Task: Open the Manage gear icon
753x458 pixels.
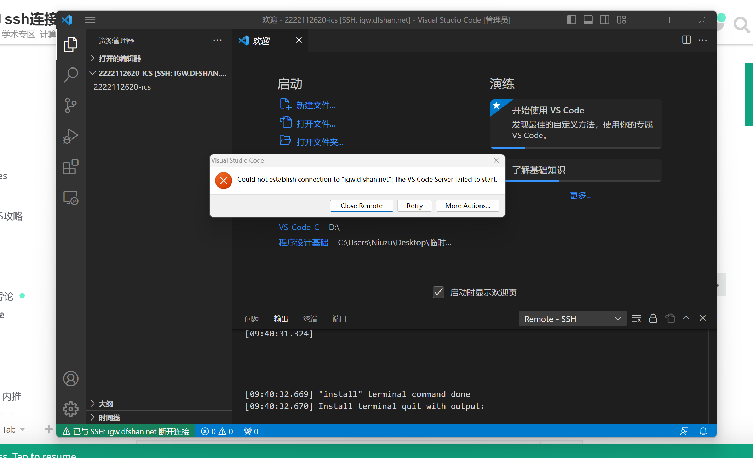Action: [x=71, y=409]
